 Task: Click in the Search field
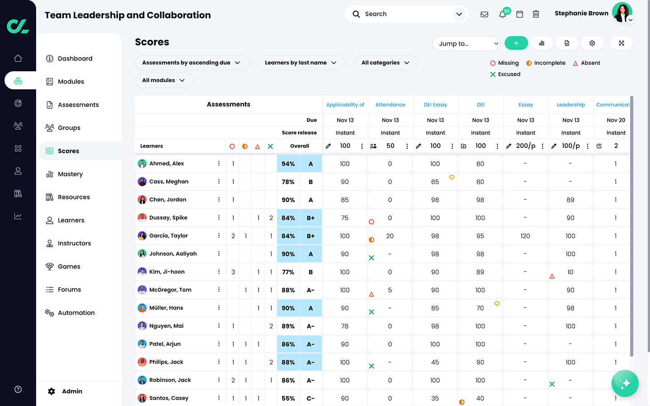pos(406,14)
